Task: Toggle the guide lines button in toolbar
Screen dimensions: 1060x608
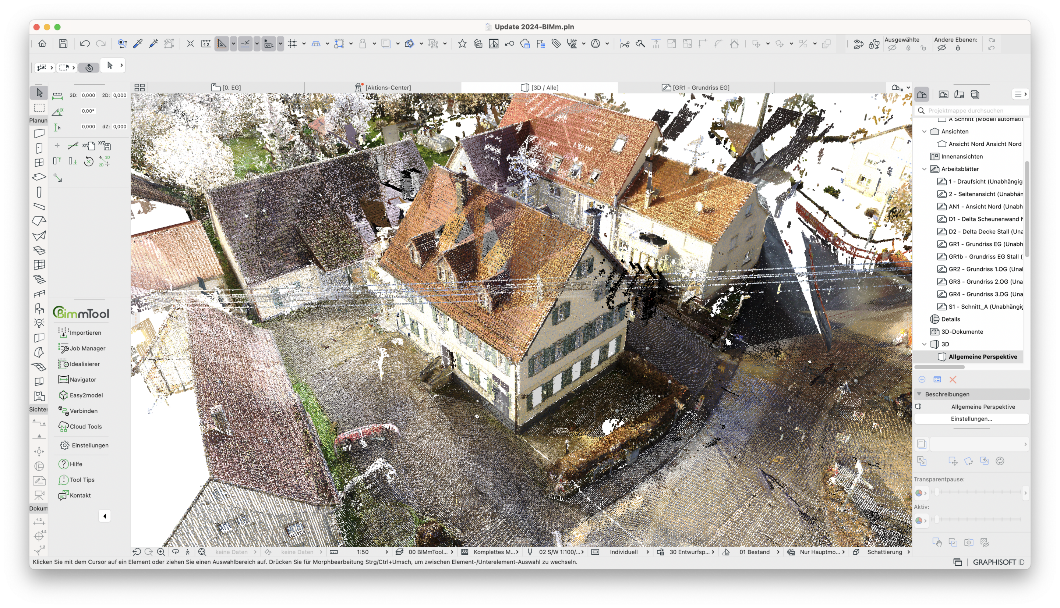Action: (222, 43)
